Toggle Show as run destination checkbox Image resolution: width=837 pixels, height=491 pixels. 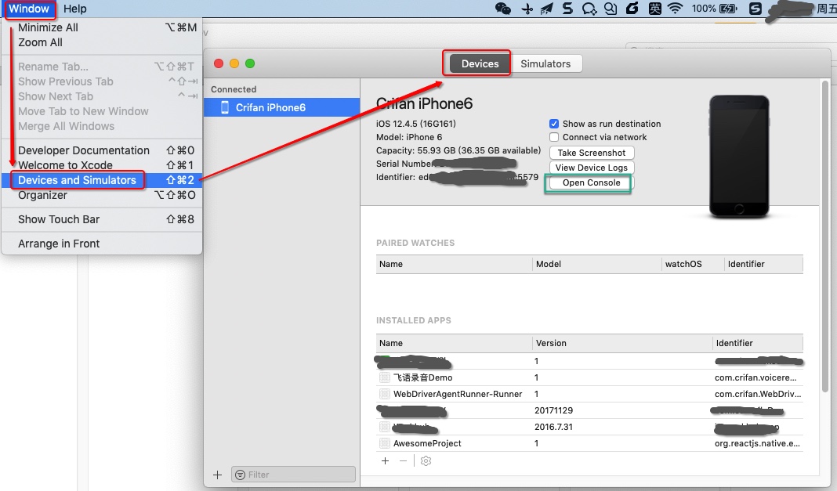click(554, 124)
